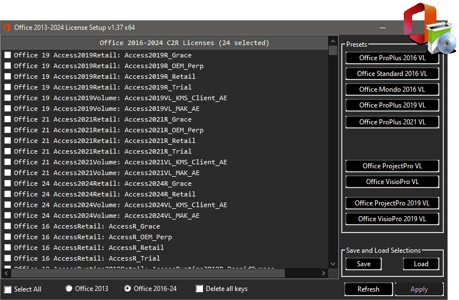Tick AccessR_Trial Office 16 checkbox
This screenshot has width=459, height=300.
[7, 258]
